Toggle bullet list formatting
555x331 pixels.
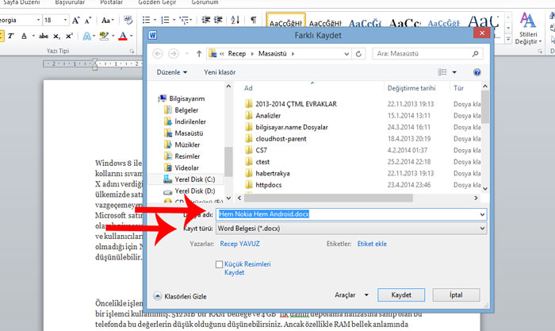coord(146,20)
